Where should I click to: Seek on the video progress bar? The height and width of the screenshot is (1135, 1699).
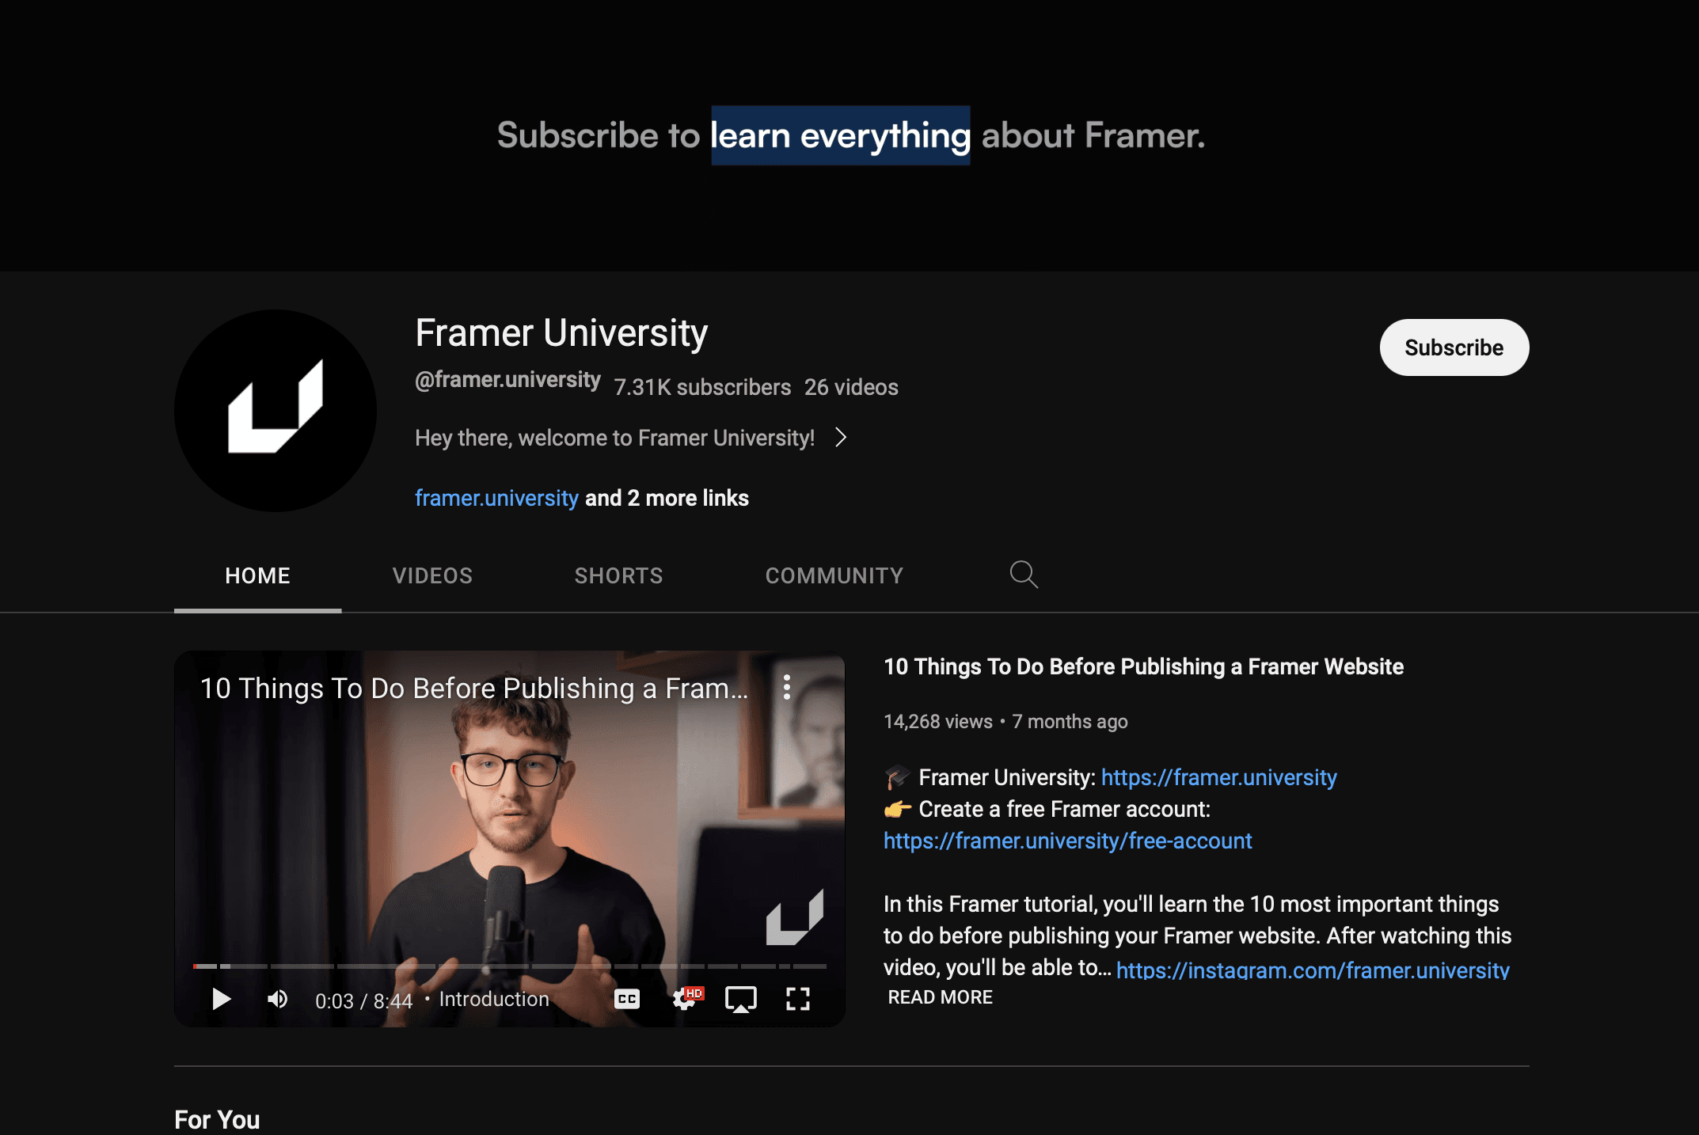[x=510, y=966]
